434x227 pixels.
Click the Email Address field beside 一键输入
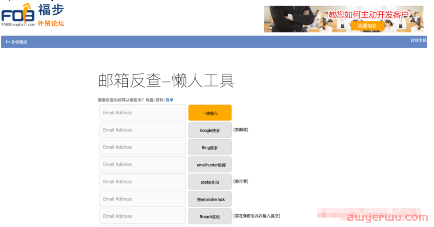(x=142, y=113)
